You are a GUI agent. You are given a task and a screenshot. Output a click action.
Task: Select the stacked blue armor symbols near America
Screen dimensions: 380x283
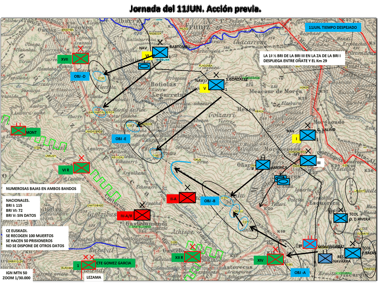pyautogui.click(x=282, y=180)
